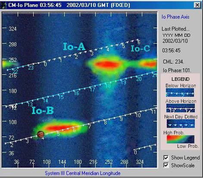Click the Below Horizon legend sample
Viewport: 203px width, 178px height.
tap(180, 92)
